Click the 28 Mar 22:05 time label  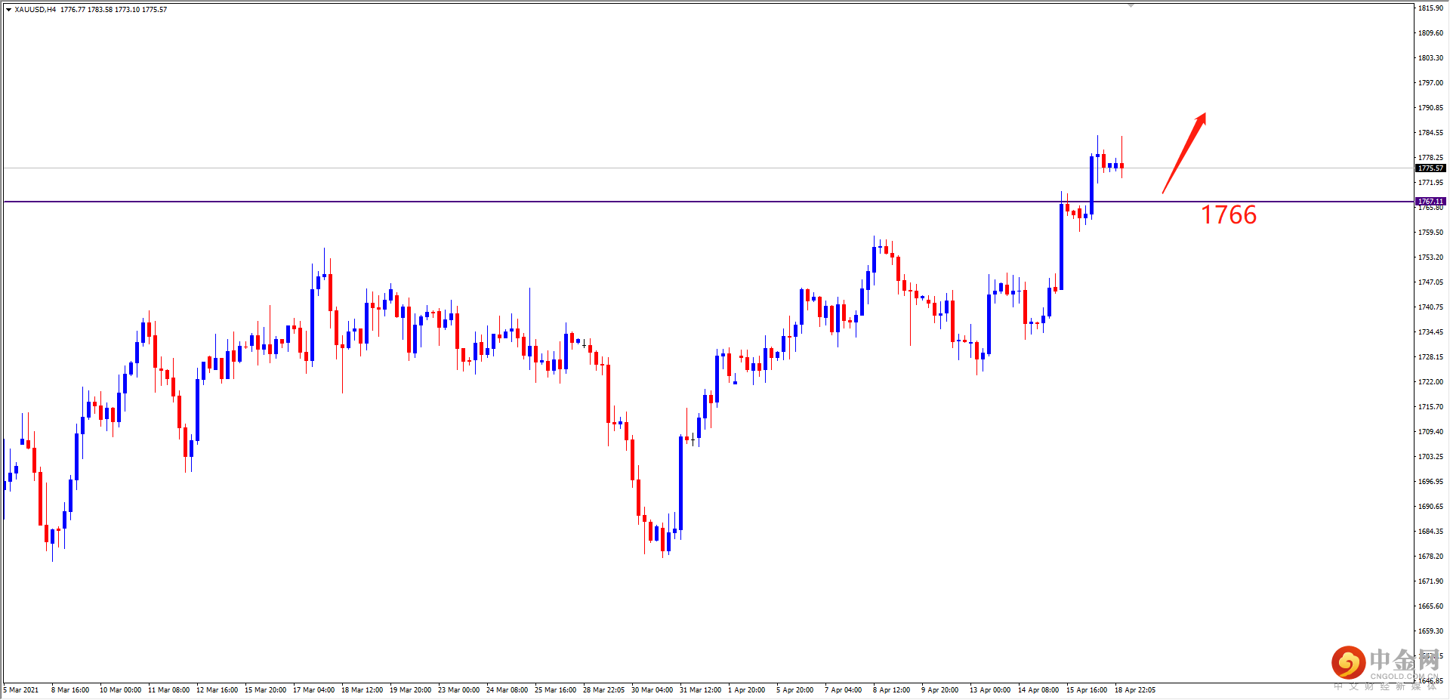point(603,690)
